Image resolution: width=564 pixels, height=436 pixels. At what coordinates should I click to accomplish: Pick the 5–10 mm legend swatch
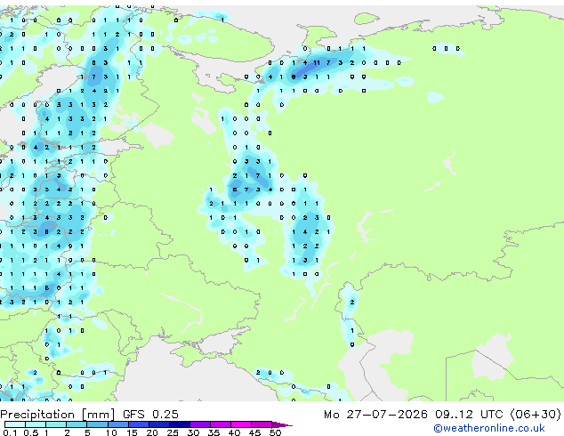coord(97,424)
